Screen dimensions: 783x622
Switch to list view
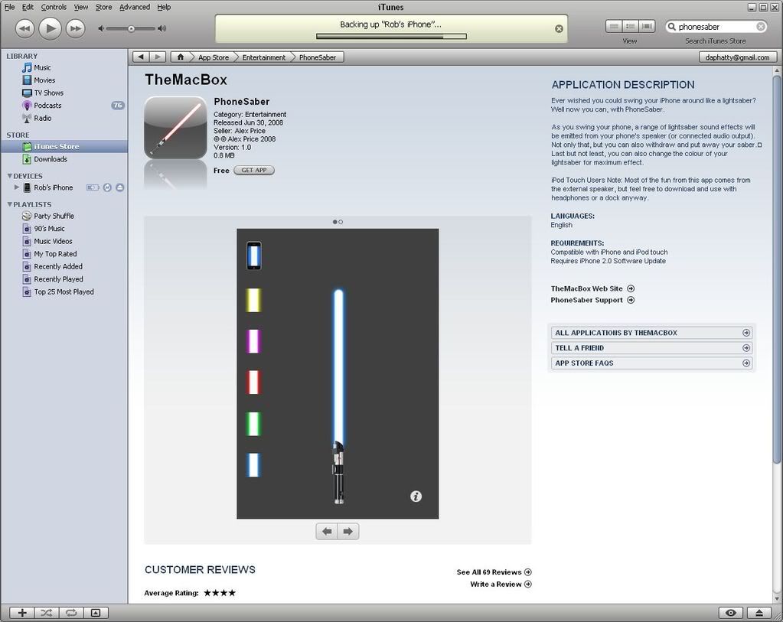[614, 26]
